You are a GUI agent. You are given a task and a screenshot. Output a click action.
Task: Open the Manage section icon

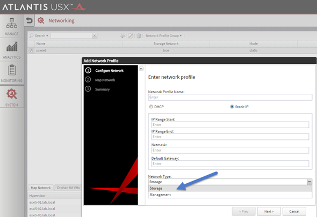click(x=12, y=23)
